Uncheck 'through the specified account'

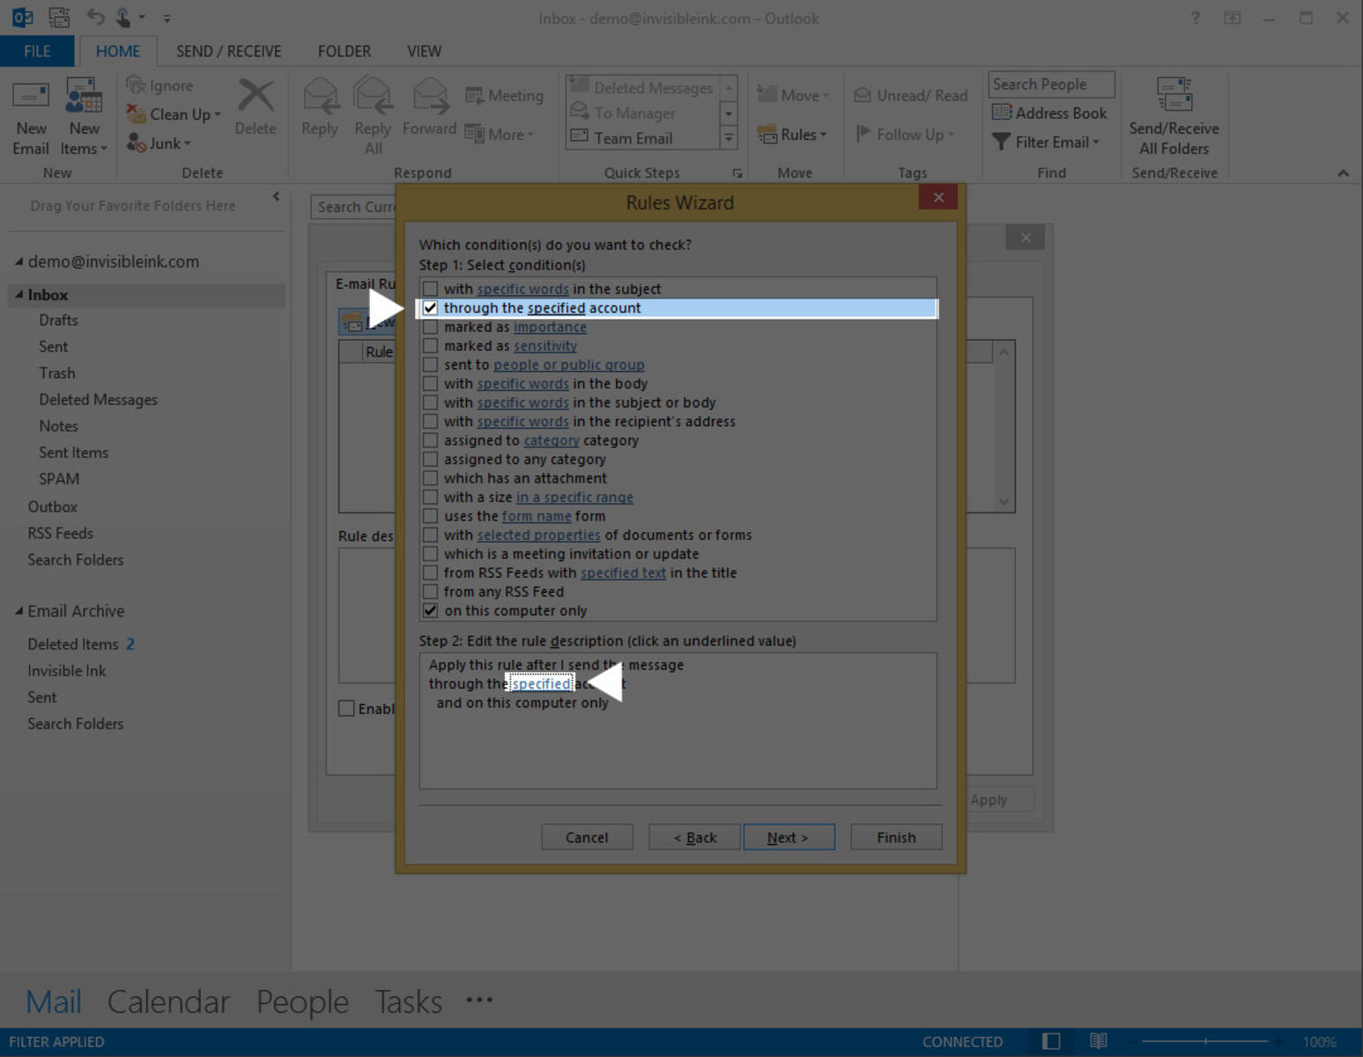(430, 308)
